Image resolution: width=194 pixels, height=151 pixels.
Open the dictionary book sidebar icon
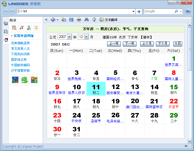tap(6, 23)
